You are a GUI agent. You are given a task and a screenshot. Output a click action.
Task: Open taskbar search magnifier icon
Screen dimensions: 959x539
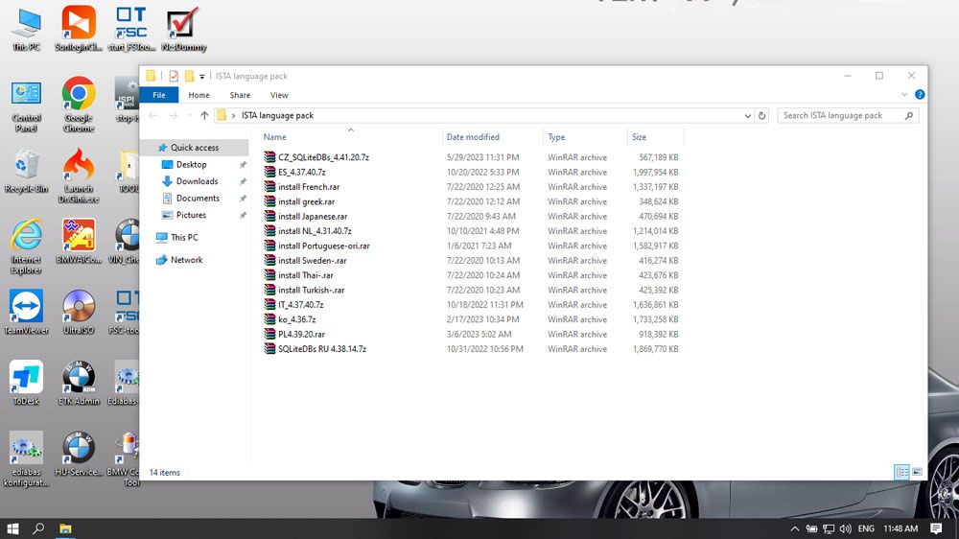tap(38, 528)
